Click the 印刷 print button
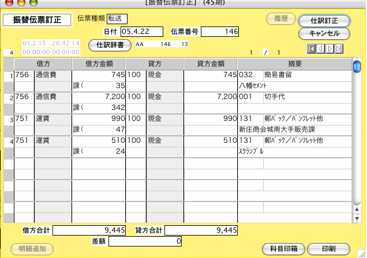This screenshot has width=367, height=258. pos(328,249)
